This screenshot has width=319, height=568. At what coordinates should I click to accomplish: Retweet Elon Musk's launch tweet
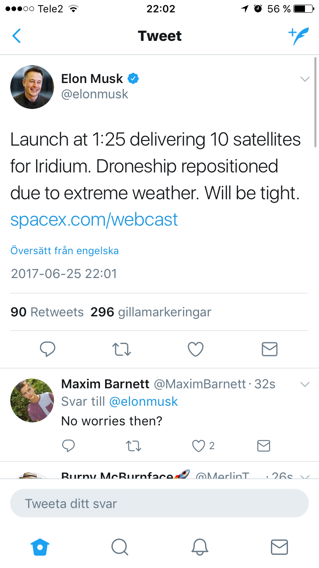pyautogui.click(x=122, y=349)
